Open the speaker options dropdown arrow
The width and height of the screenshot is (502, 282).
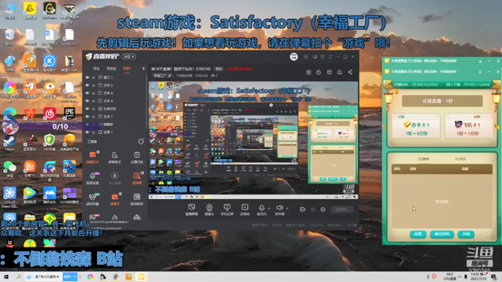click(x=287, y=209)
